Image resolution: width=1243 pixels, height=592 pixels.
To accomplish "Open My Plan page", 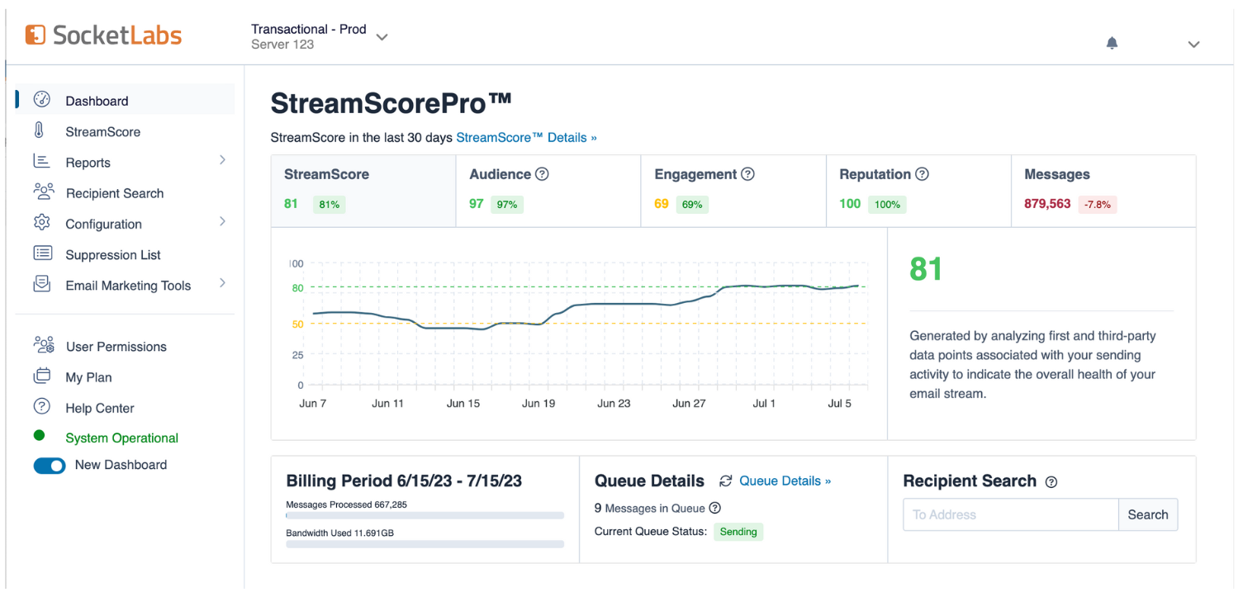I will click(x=88, y=377).
